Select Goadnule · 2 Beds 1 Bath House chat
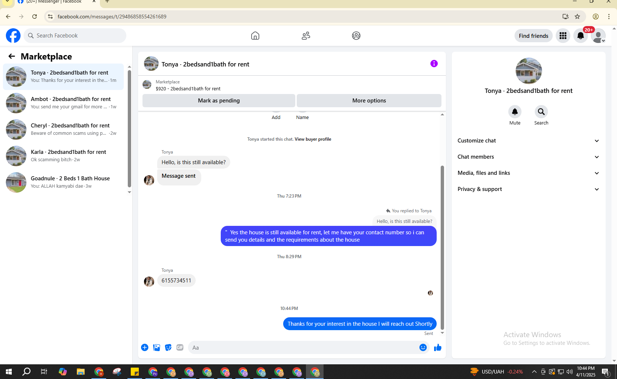 63,182
